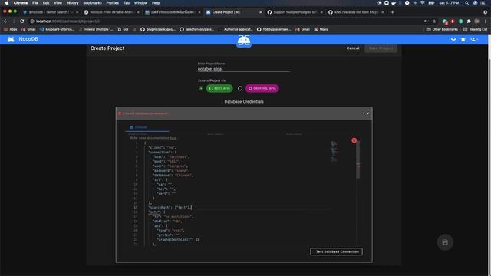The width and height of the screenshot is (491, 276).
Task: Bookmark this page with star icon
Action: pos(434,21)
